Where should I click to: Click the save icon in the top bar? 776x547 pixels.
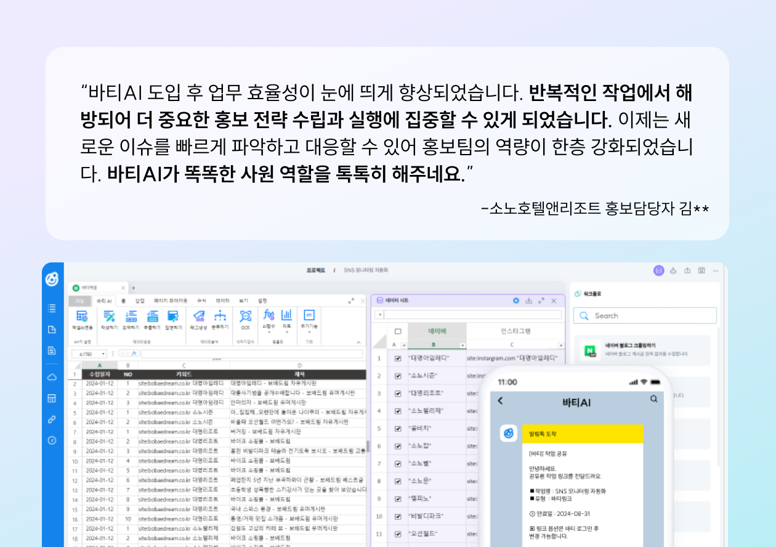[701, 270]
